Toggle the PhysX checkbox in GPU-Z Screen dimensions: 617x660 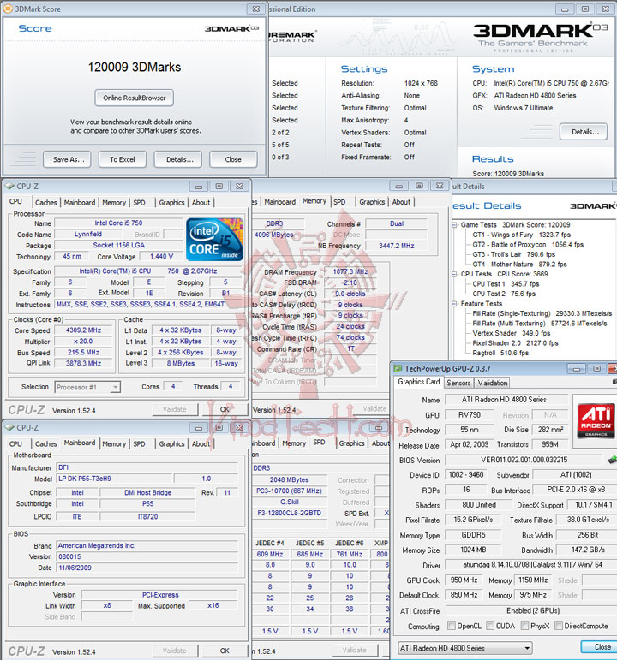pyautogui.click(x=524, y=626)
